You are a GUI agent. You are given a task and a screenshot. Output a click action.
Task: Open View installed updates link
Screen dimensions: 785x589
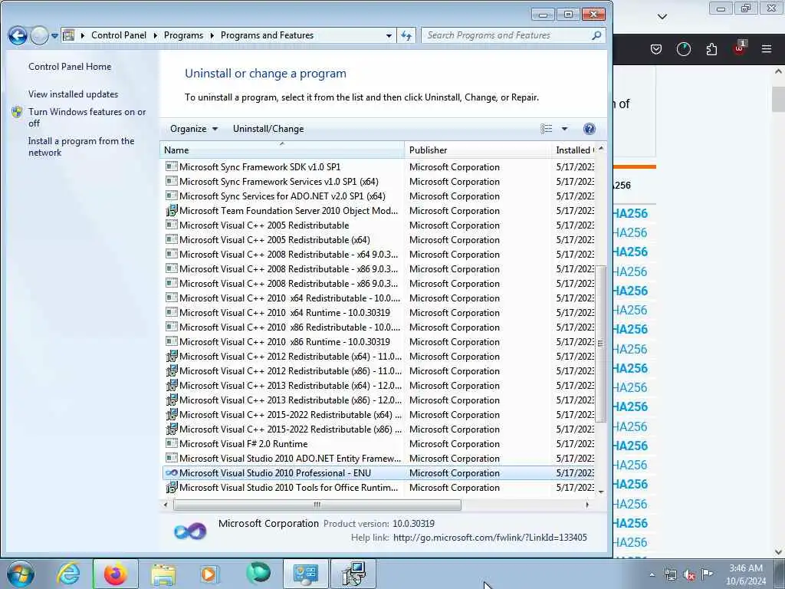click(73, 94)
